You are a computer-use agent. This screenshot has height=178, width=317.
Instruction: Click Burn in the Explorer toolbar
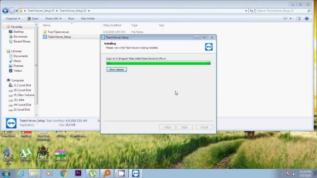71,19
